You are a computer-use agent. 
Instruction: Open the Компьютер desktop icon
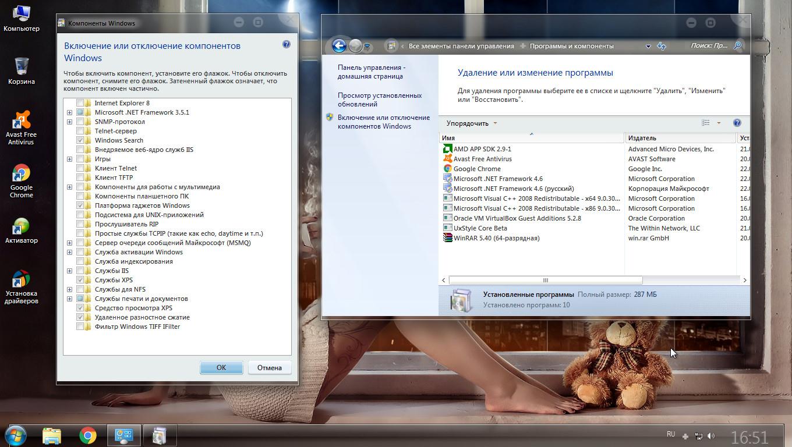tap(22, 18)
